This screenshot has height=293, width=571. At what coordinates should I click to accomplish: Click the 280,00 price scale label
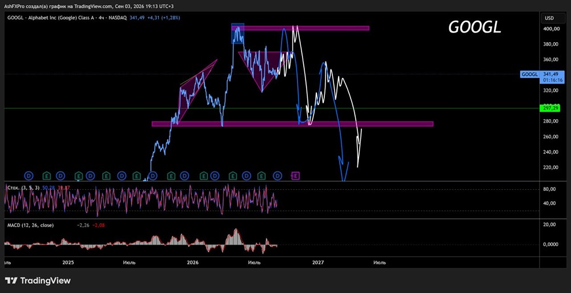[550, 121]
